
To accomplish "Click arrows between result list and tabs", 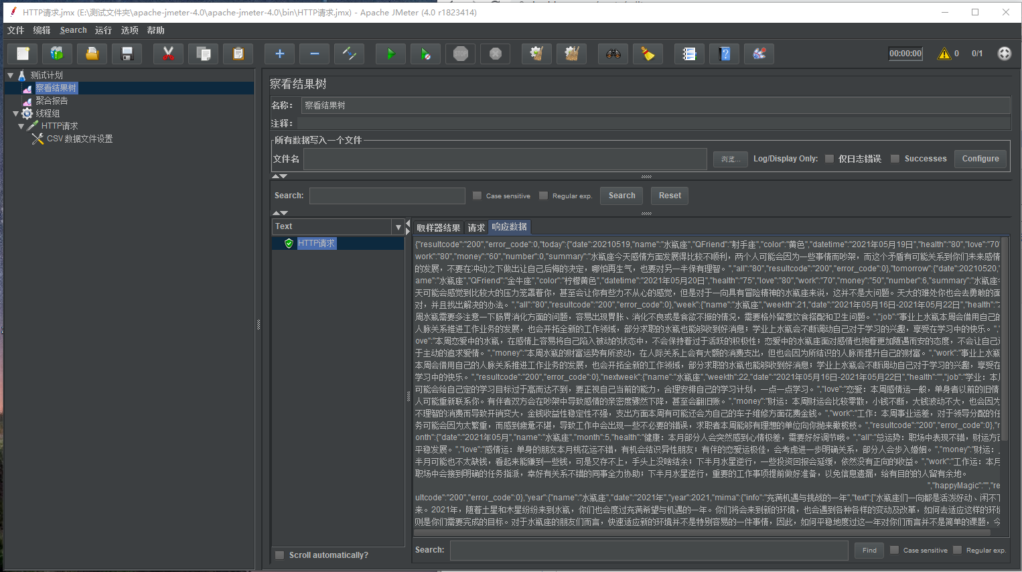I will coord(408,227).
